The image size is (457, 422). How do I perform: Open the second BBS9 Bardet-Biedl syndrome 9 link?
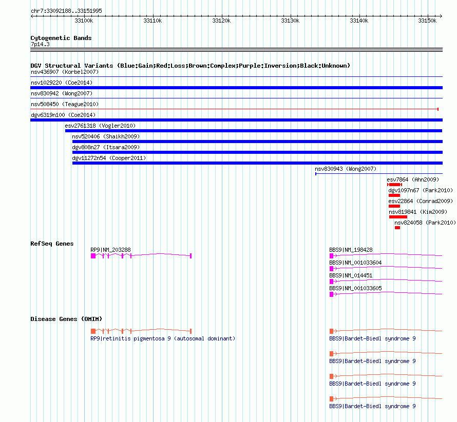click(x=372, y=361)
